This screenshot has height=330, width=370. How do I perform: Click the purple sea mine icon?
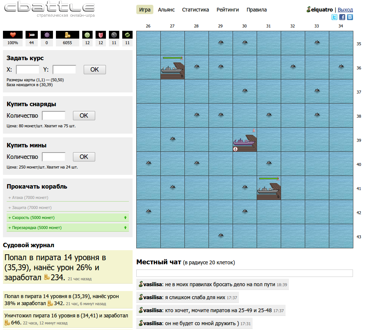(47, 35)
